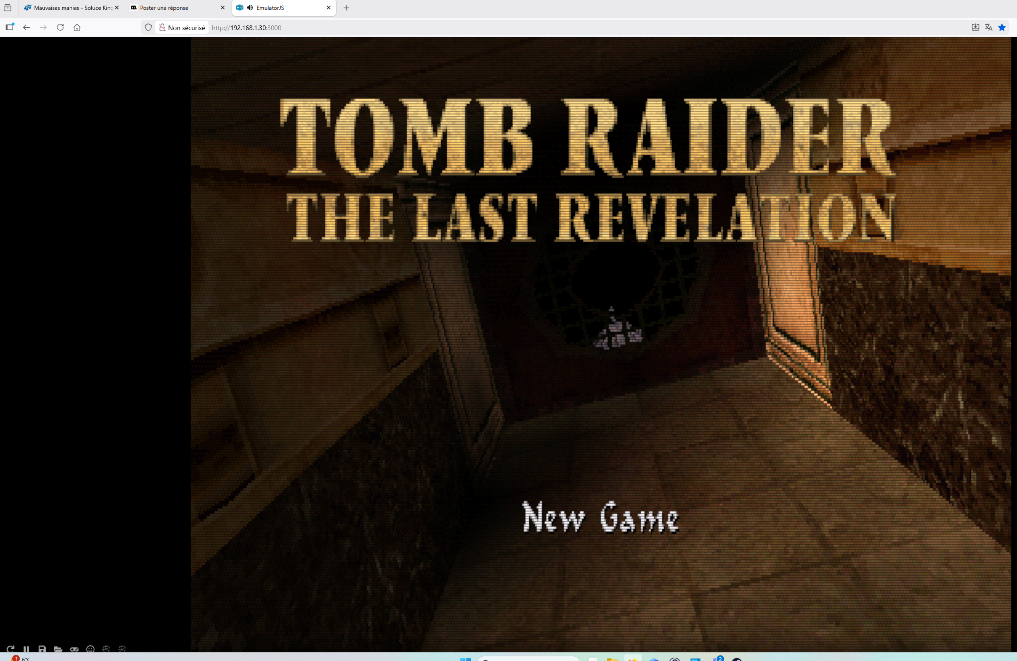
Task: Load state with the open folder icon
Action: pos(58,649)
